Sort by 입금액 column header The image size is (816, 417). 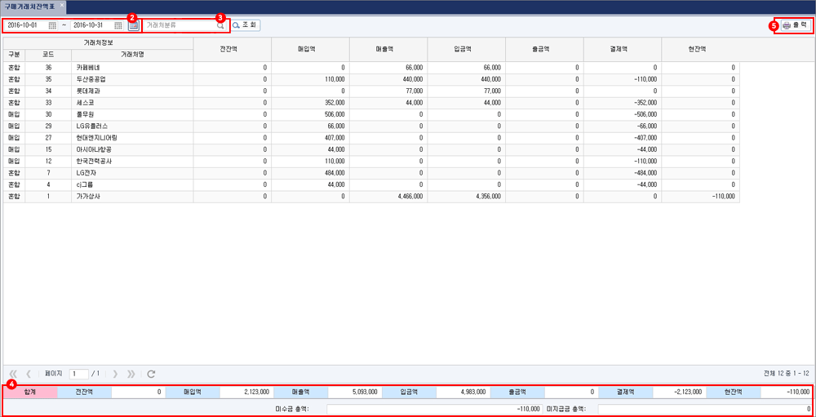coord(466,48)
